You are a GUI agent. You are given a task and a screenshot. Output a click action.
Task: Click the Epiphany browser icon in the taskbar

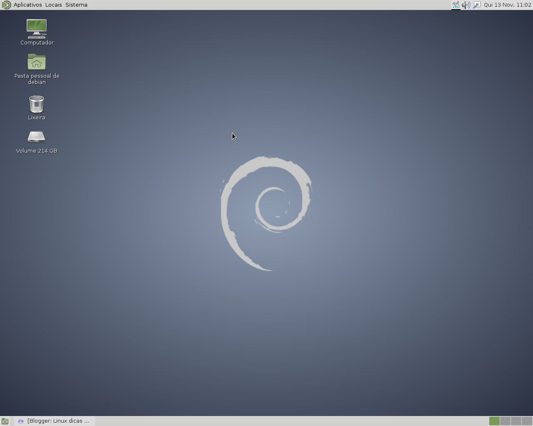[x=20, y=421]
